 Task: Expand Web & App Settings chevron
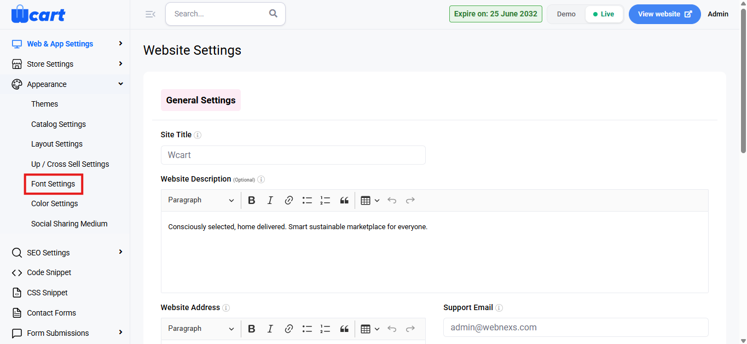[x=120, y=43]
